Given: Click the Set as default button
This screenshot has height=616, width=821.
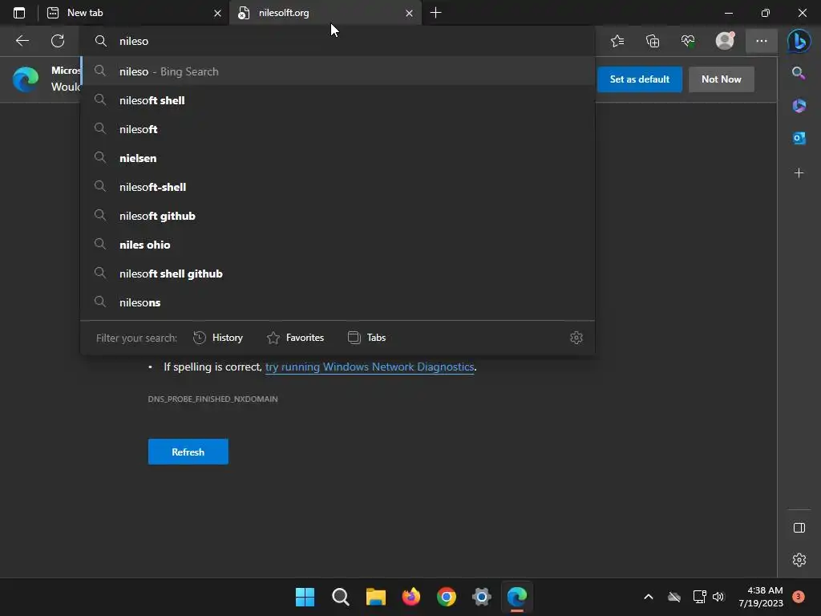Looking at the screenshot, I should click(x=639, y=79).
